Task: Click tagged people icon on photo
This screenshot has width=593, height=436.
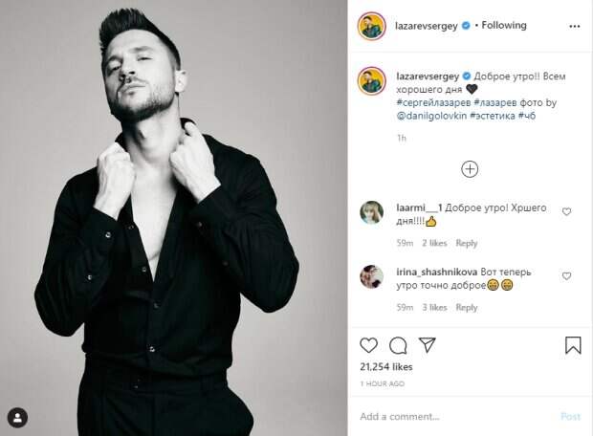Action: 17,418
